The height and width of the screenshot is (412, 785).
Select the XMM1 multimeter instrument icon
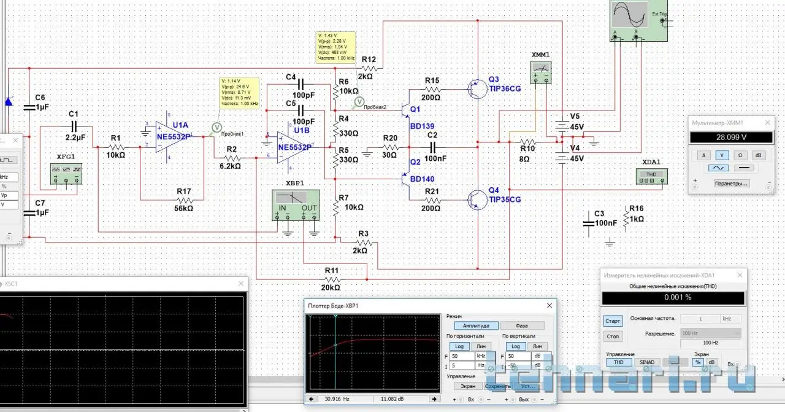[x=540, y=69]
